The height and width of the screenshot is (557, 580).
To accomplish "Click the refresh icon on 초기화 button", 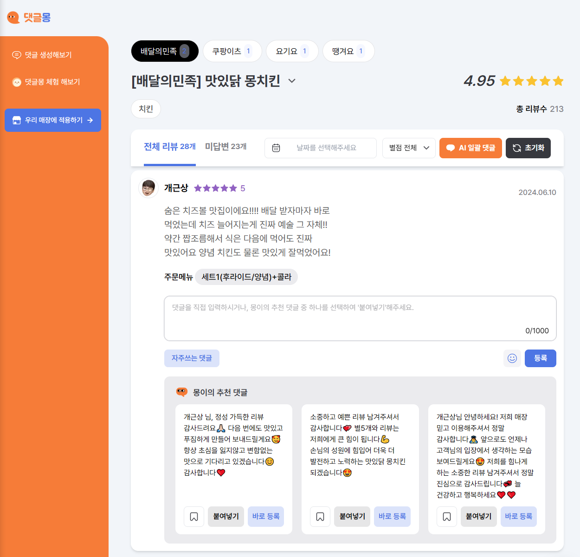I will coord(517,148).
